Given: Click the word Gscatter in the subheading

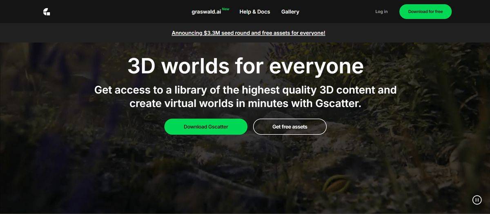Looking at the screenshot, I should tap(338, 103).
